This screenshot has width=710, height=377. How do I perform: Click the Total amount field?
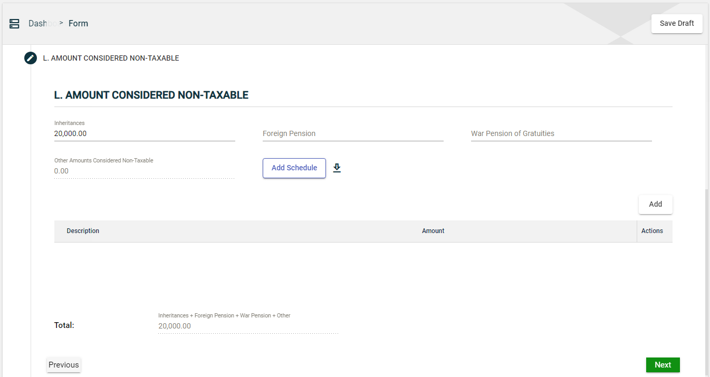[x=248, y=326]
